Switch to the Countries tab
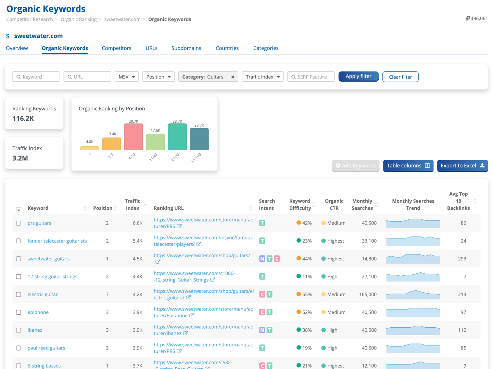The height and width of the screenshot is (369, 493). [x=227, y=48]
